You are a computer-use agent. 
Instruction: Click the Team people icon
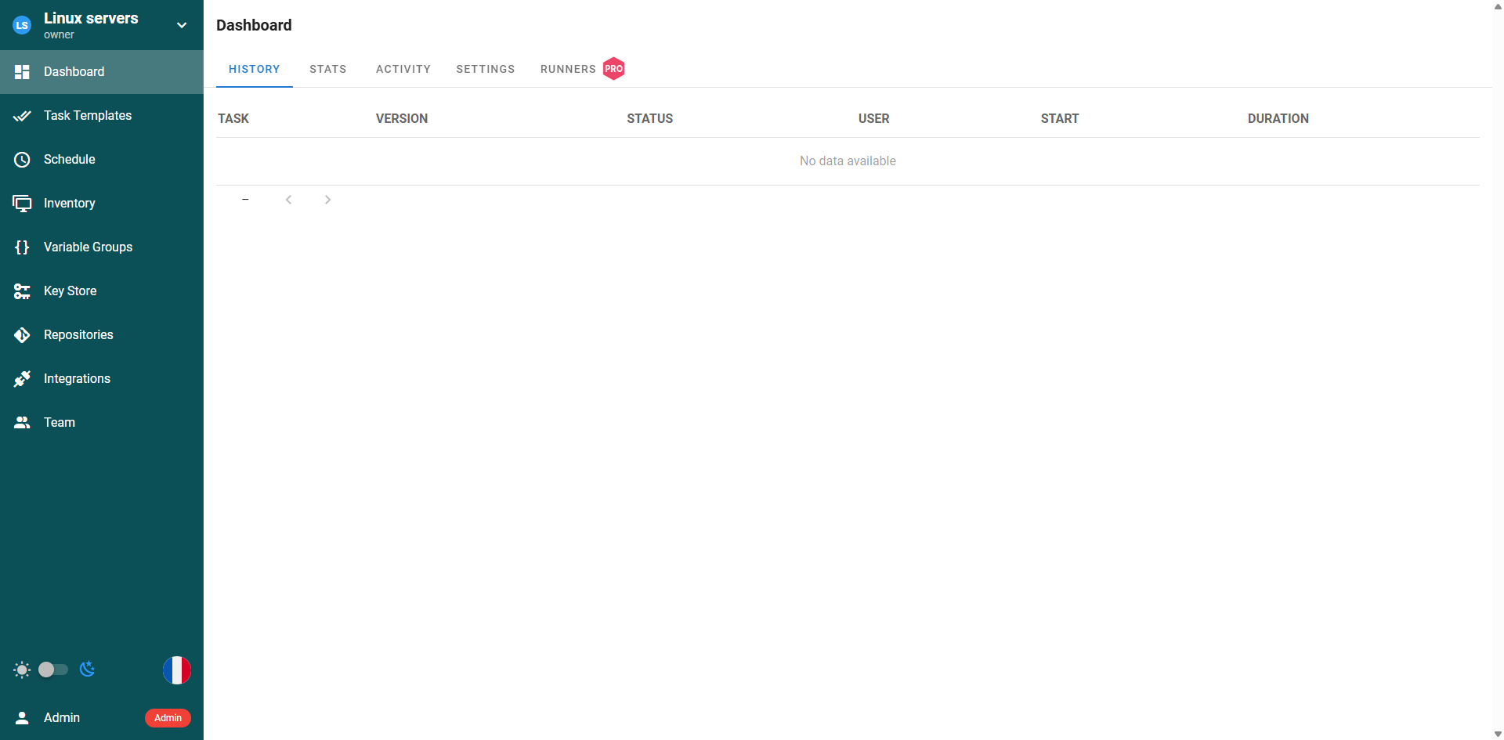pyautogui.click(x=22, y=423)
